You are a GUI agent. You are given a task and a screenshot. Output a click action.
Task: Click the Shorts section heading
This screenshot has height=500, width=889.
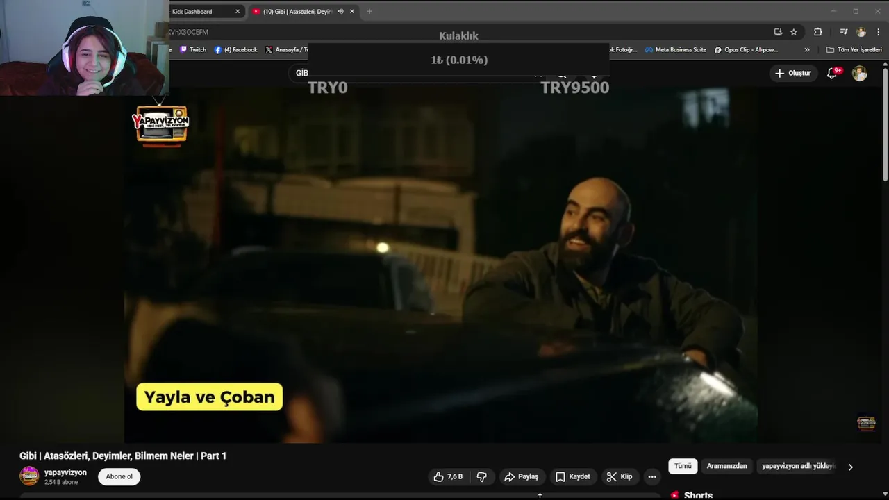point(698,494)
